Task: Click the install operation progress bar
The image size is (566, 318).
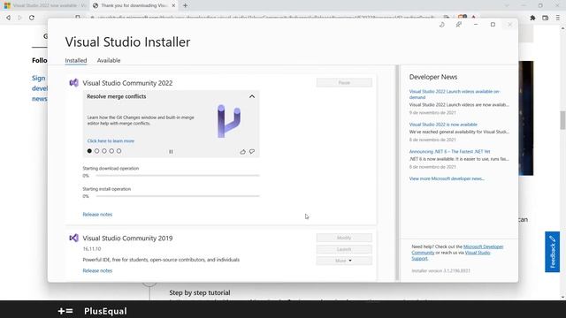Action: [178, 196]
